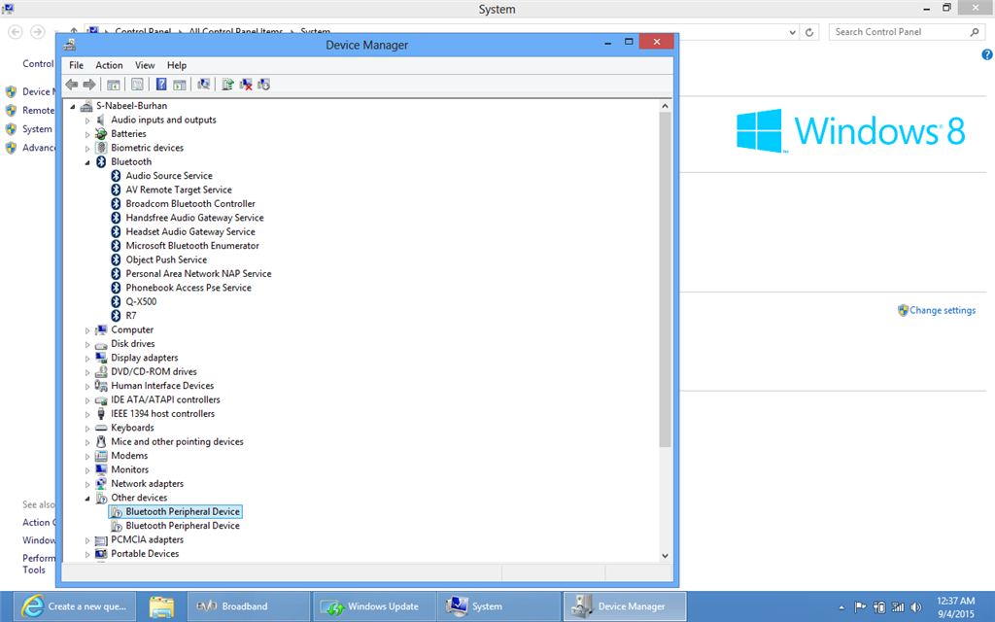Select 'Handsfree Audio Gateway Service'
This screenshot has width=995, height=622.
pos(194,218)
